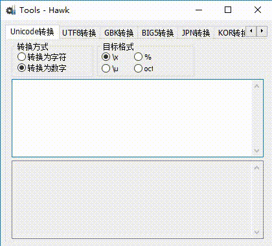The image size is (272, 246).
Task: Choose the % target format option
Action: (x=142, y=57)
